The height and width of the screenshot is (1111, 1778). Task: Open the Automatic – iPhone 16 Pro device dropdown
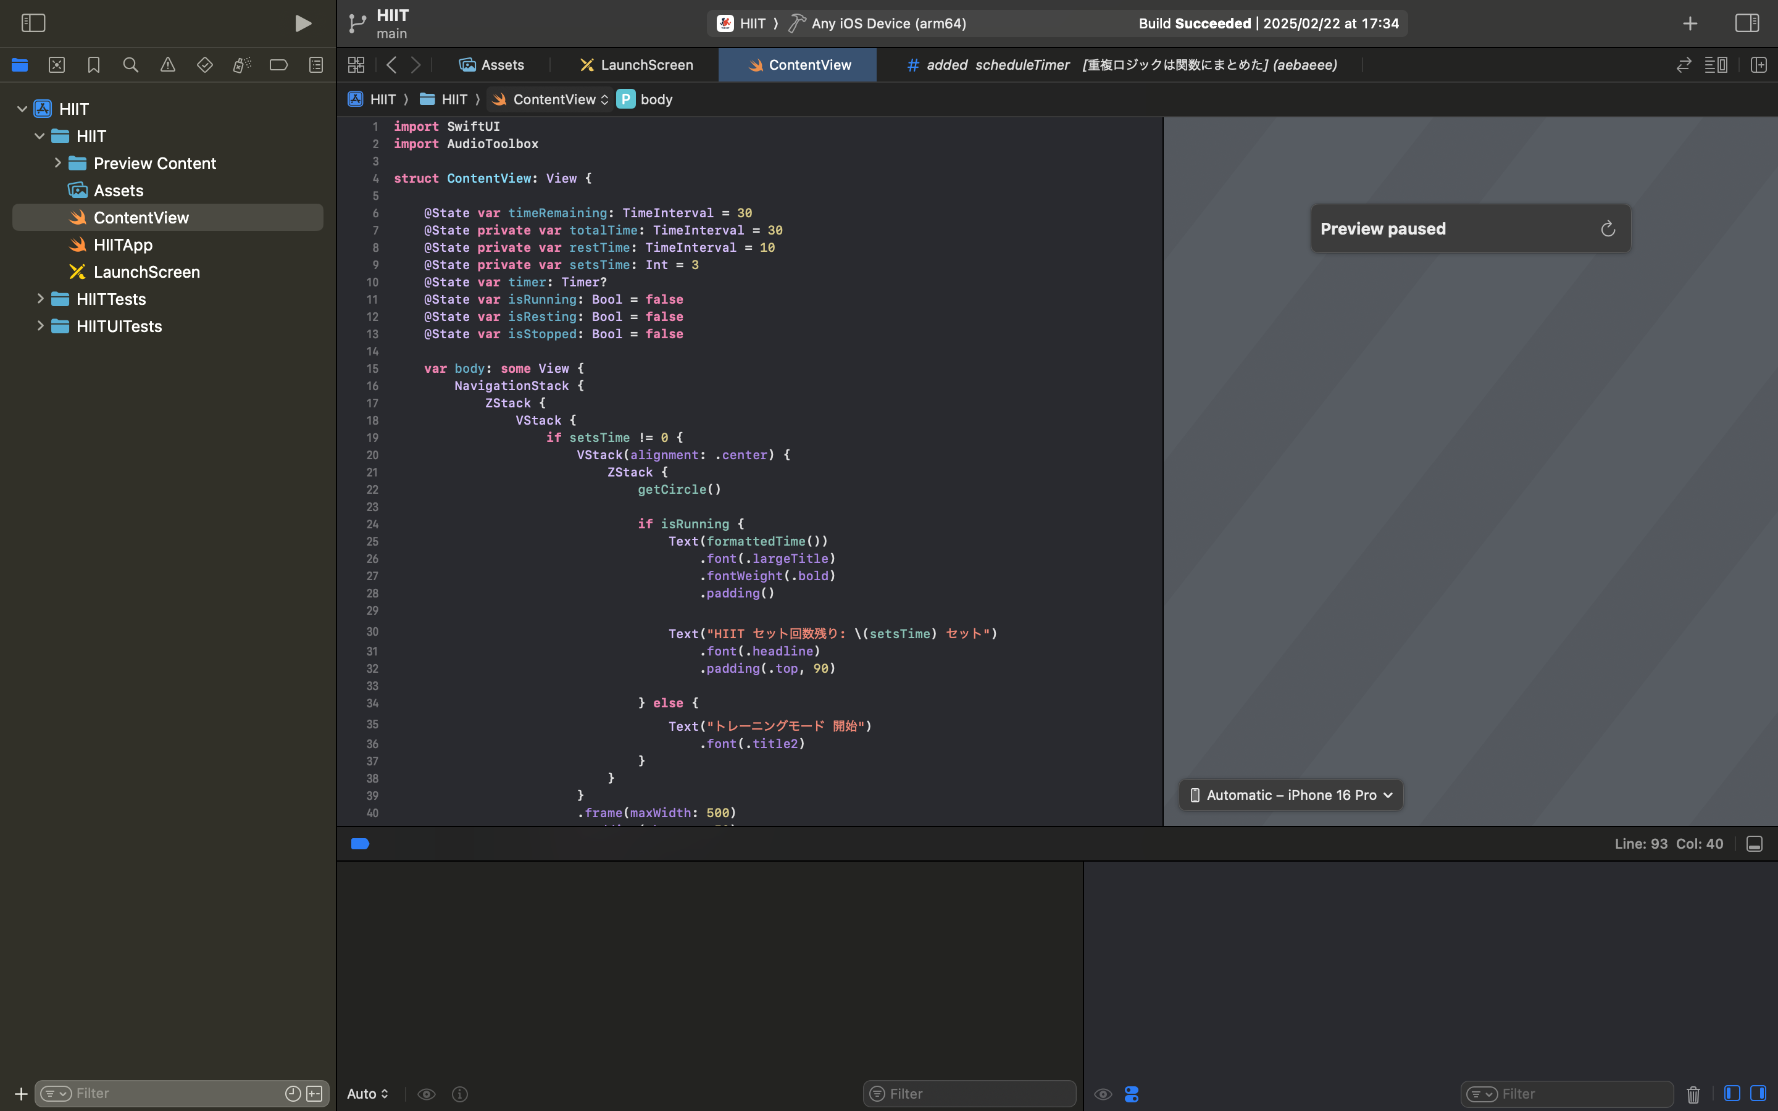point(1290,794)
